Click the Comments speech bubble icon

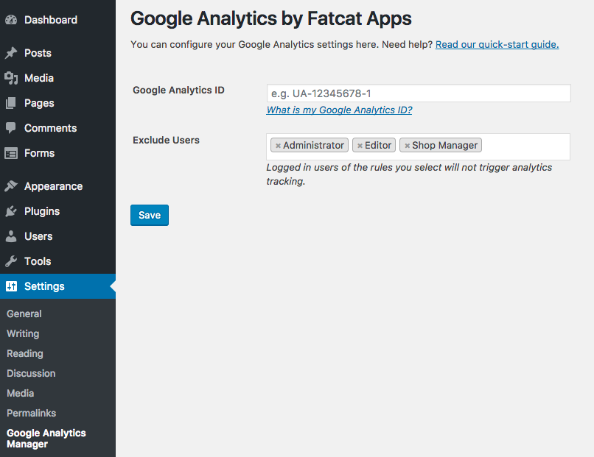point(11,128)
